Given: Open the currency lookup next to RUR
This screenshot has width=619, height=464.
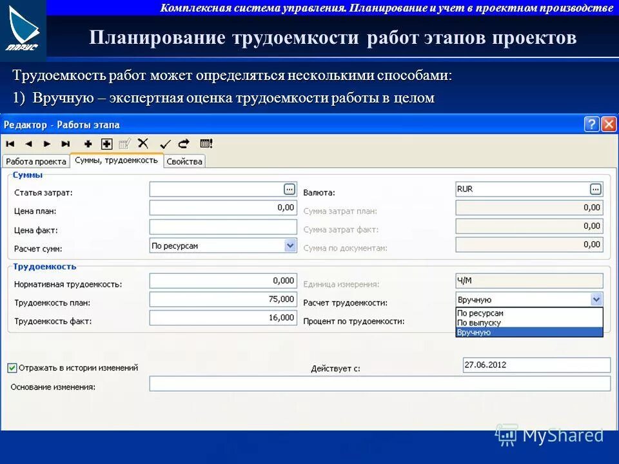Looking at the screenshot, I should coord(596,189).
